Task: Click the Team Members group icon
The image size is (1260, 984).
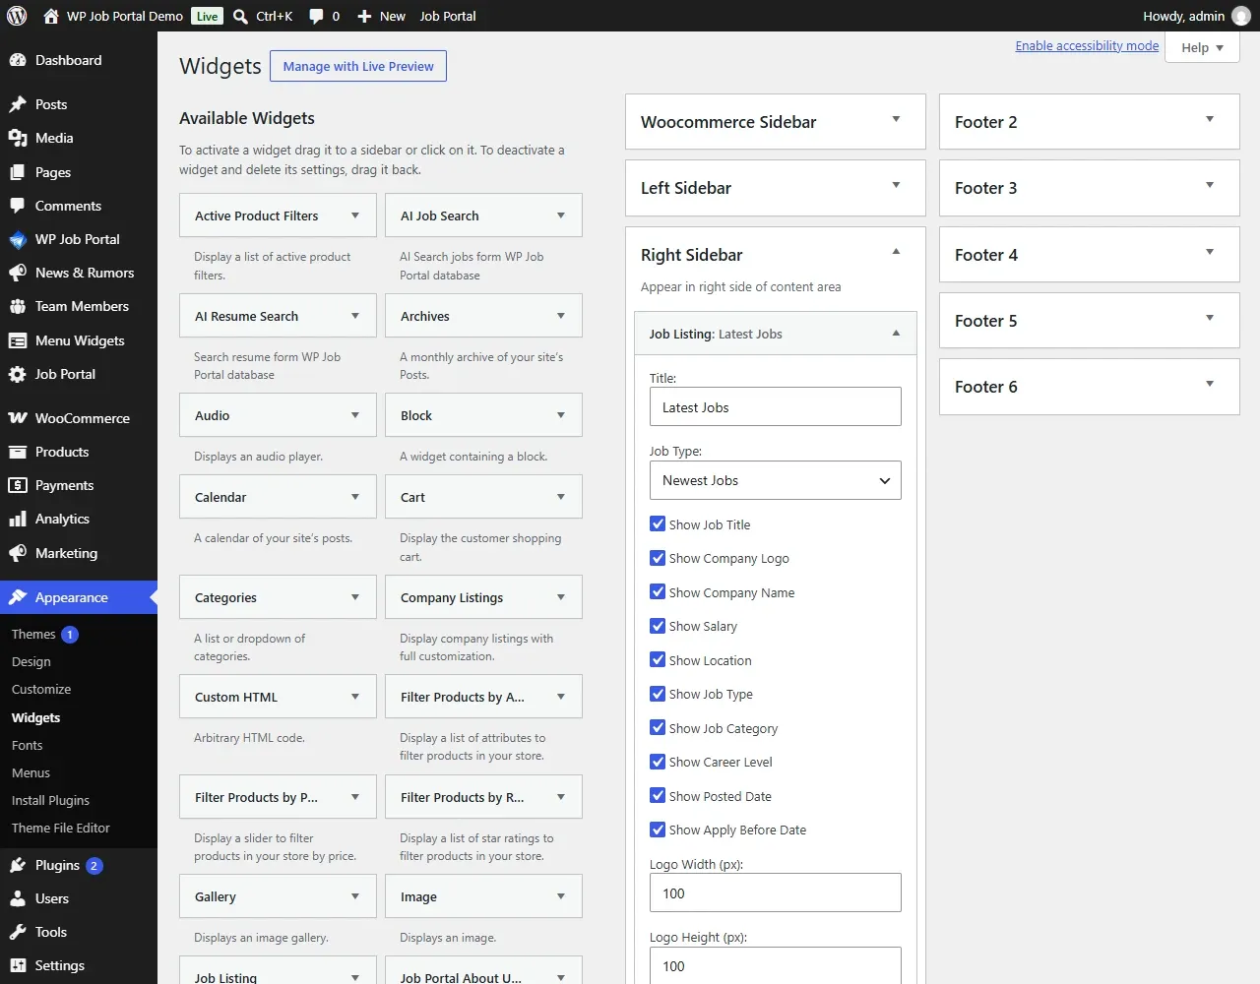Action: 18,306
